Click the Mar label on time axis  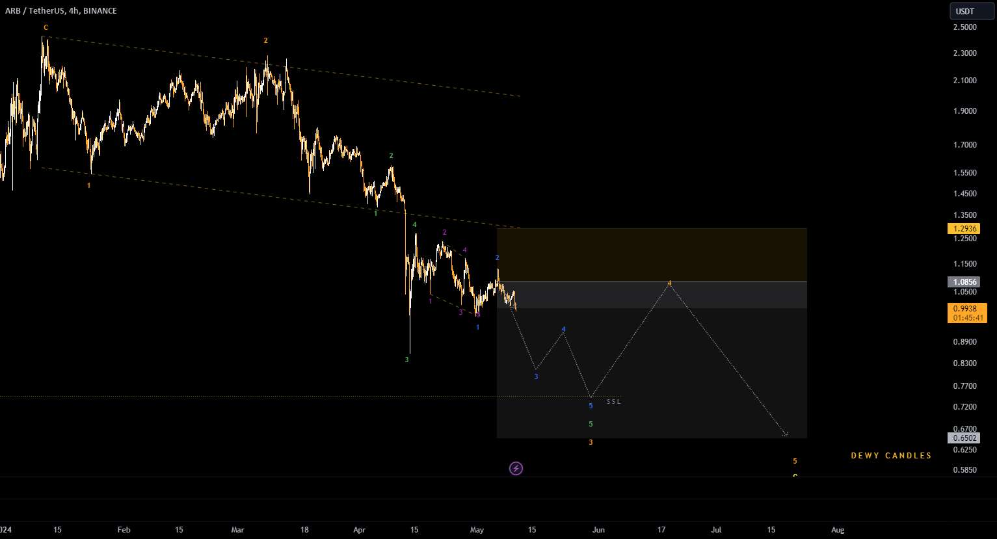coord(238,530)
